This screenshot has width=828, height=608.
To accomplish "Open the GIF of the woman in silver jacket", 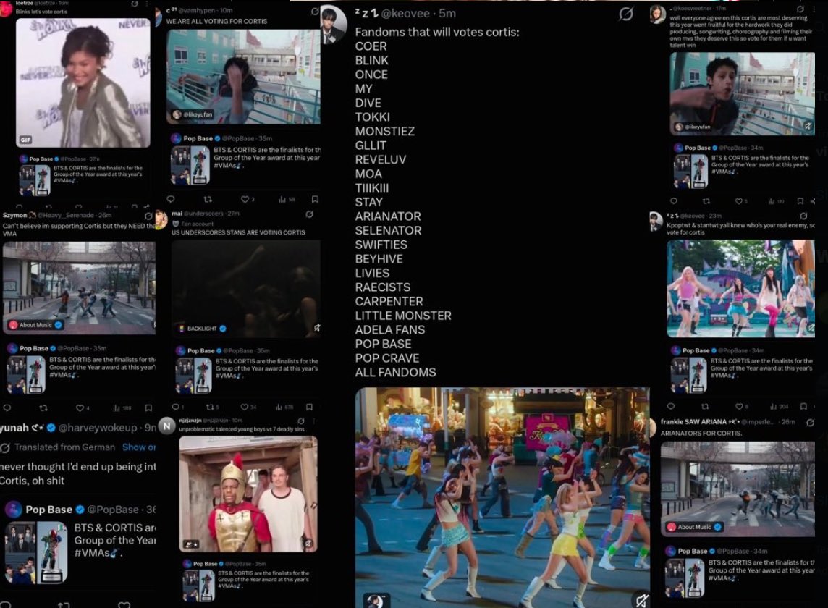I will click(83, 83).
